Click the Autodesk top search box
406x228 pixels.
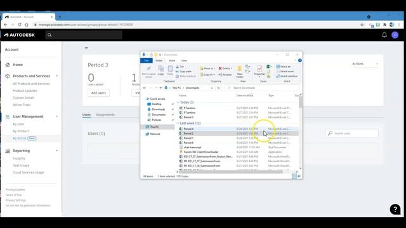pyautogui.click(x=84, y=35)
